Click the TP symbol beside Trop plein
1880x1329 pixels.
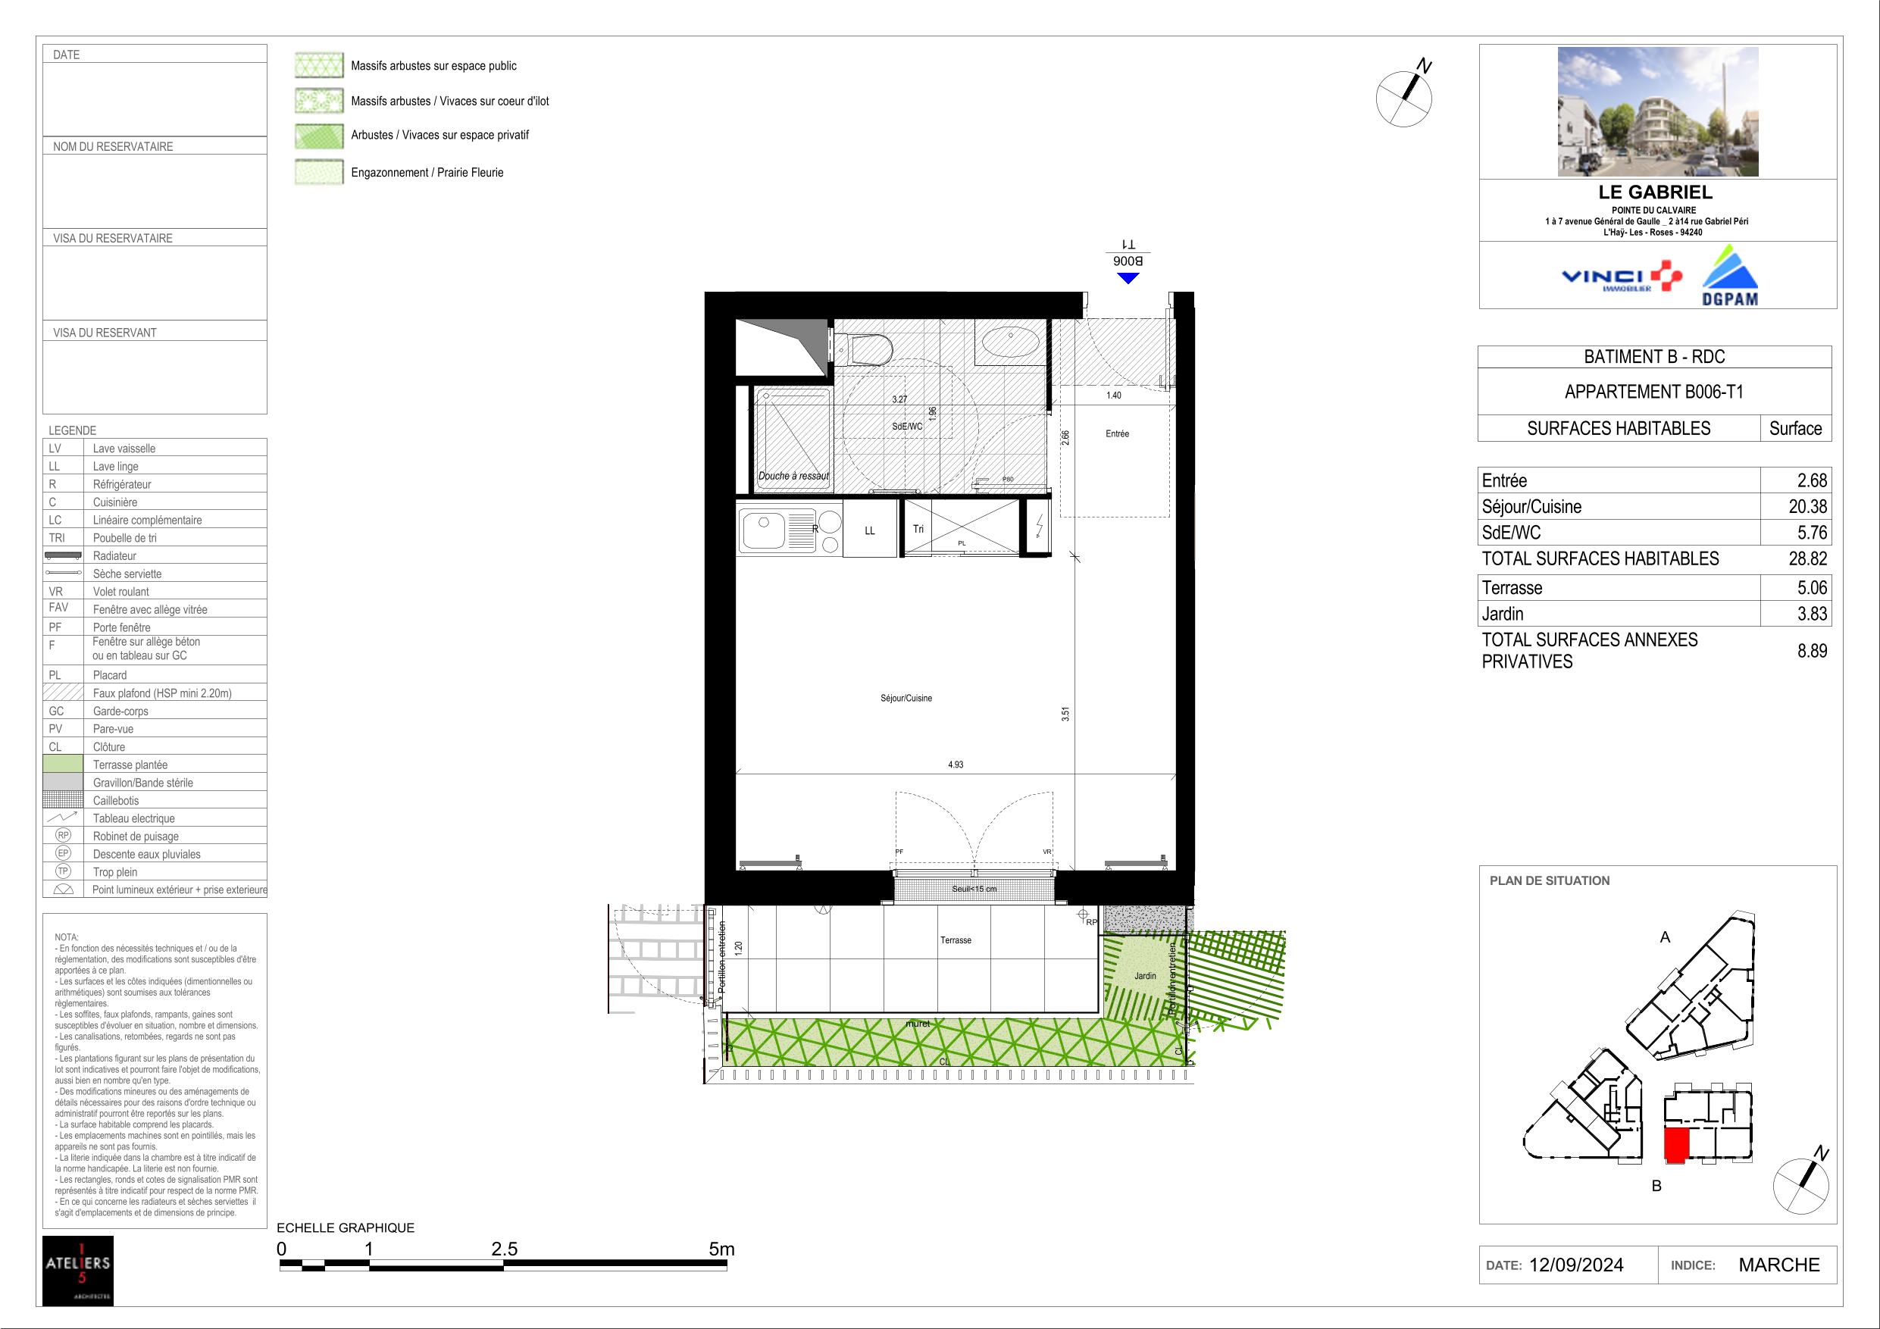63,871
